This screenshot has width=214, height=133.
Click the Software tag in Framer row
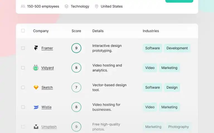pyautogui.click(x=152, y=48)
